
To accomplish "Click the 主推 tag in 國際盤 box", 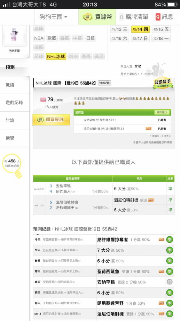I will tap(148, 129).
